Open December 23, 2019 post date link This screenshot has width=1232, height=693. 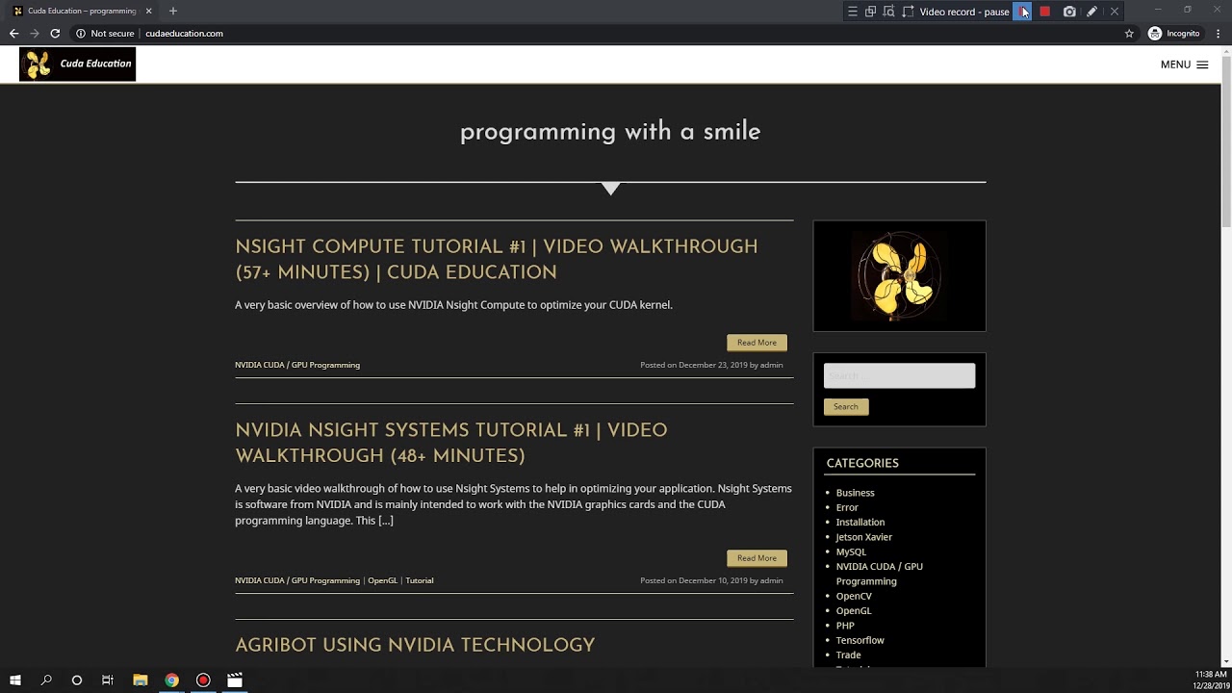pos(713,365)
